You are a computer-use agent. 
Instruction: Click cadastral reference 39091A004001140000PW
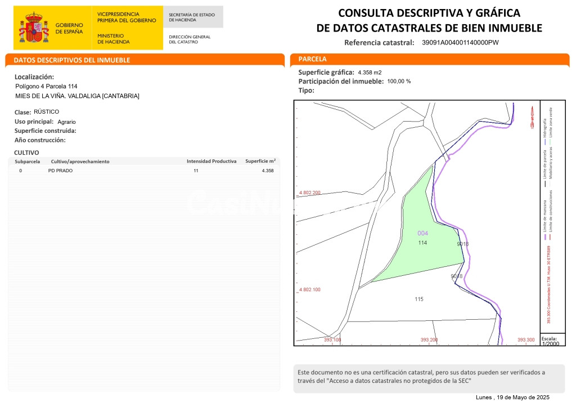tap(460, 42)
